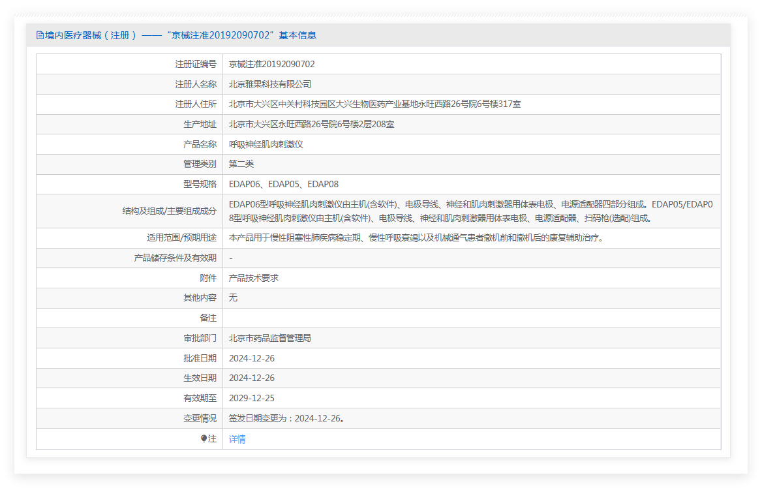
Task: Select the 产品技术要求 attachment value
Action: coord(254,278)
